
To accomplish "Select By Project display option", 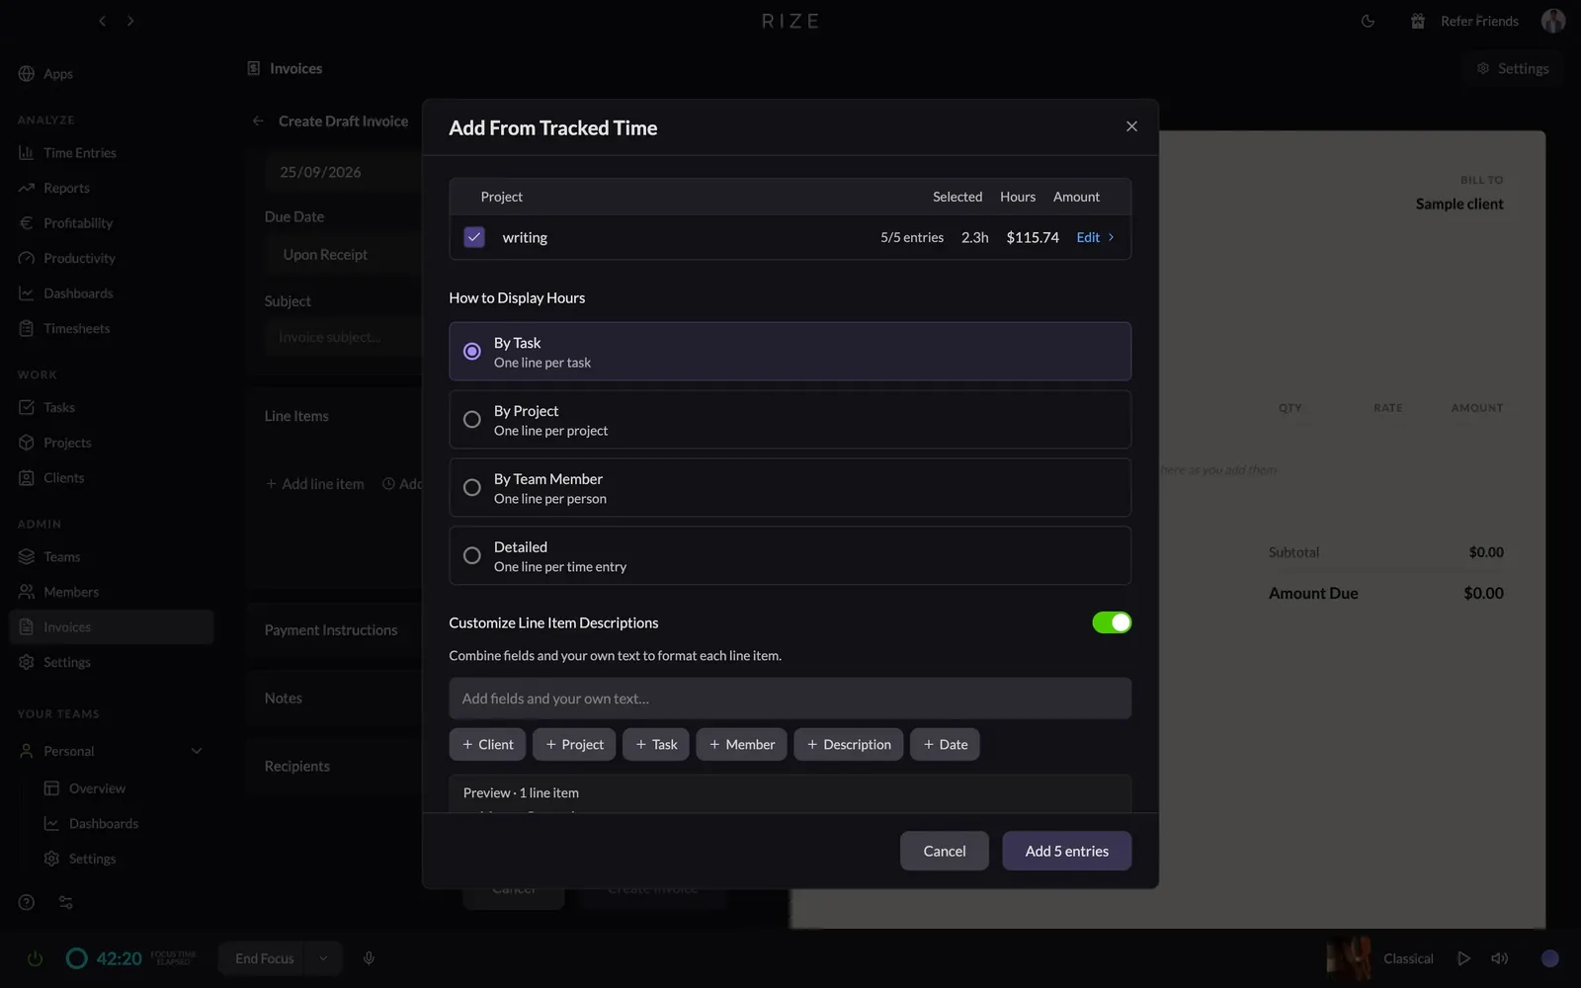I will coord(790,420).
